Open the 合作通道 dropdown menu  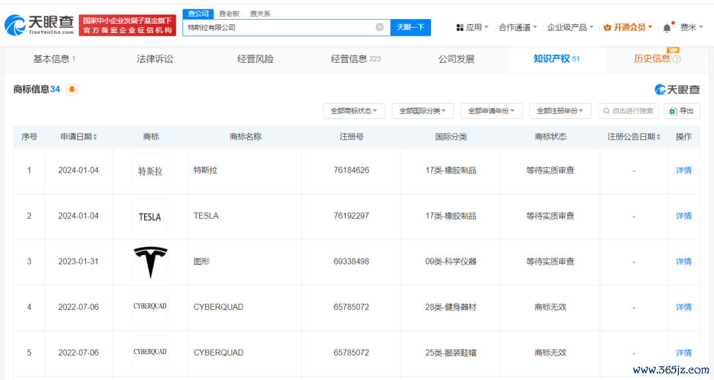pyautogui.click(x=518, y=28)
